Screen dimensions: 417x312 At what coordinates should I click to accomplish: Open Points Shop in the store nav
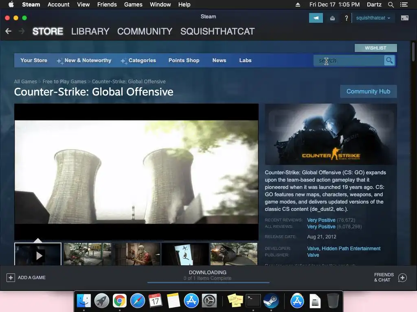[184, 61]
